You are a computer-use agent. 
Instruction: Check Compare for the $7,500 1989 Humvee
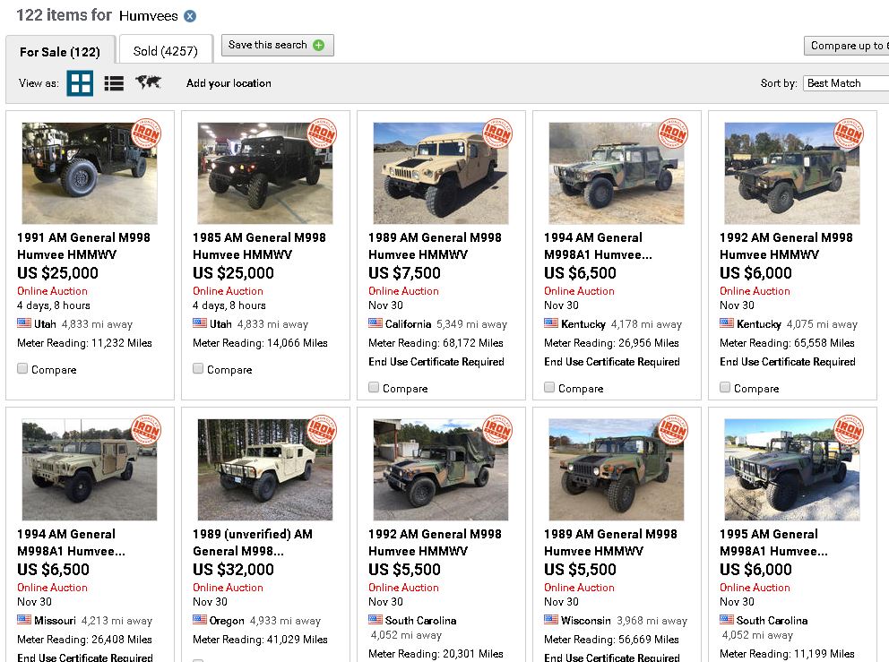tap(374, 387)
